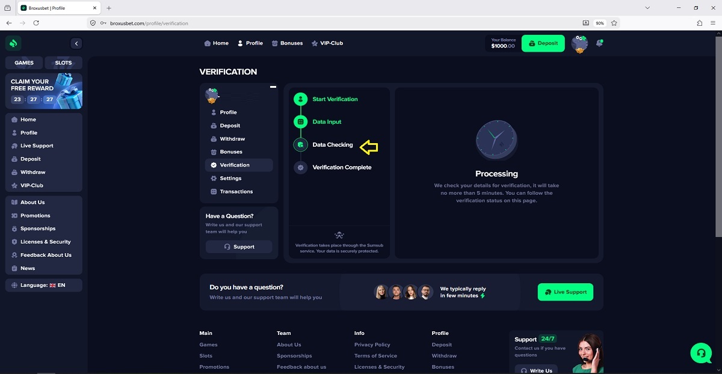Click Data Checking step icon
This screenshot has width=722, height=374.
pyautogui.click(x=300, y=145)
